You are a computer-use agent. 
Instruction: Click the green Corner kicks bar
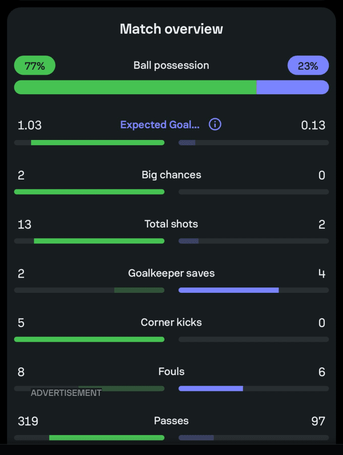(x=89, y=339)
